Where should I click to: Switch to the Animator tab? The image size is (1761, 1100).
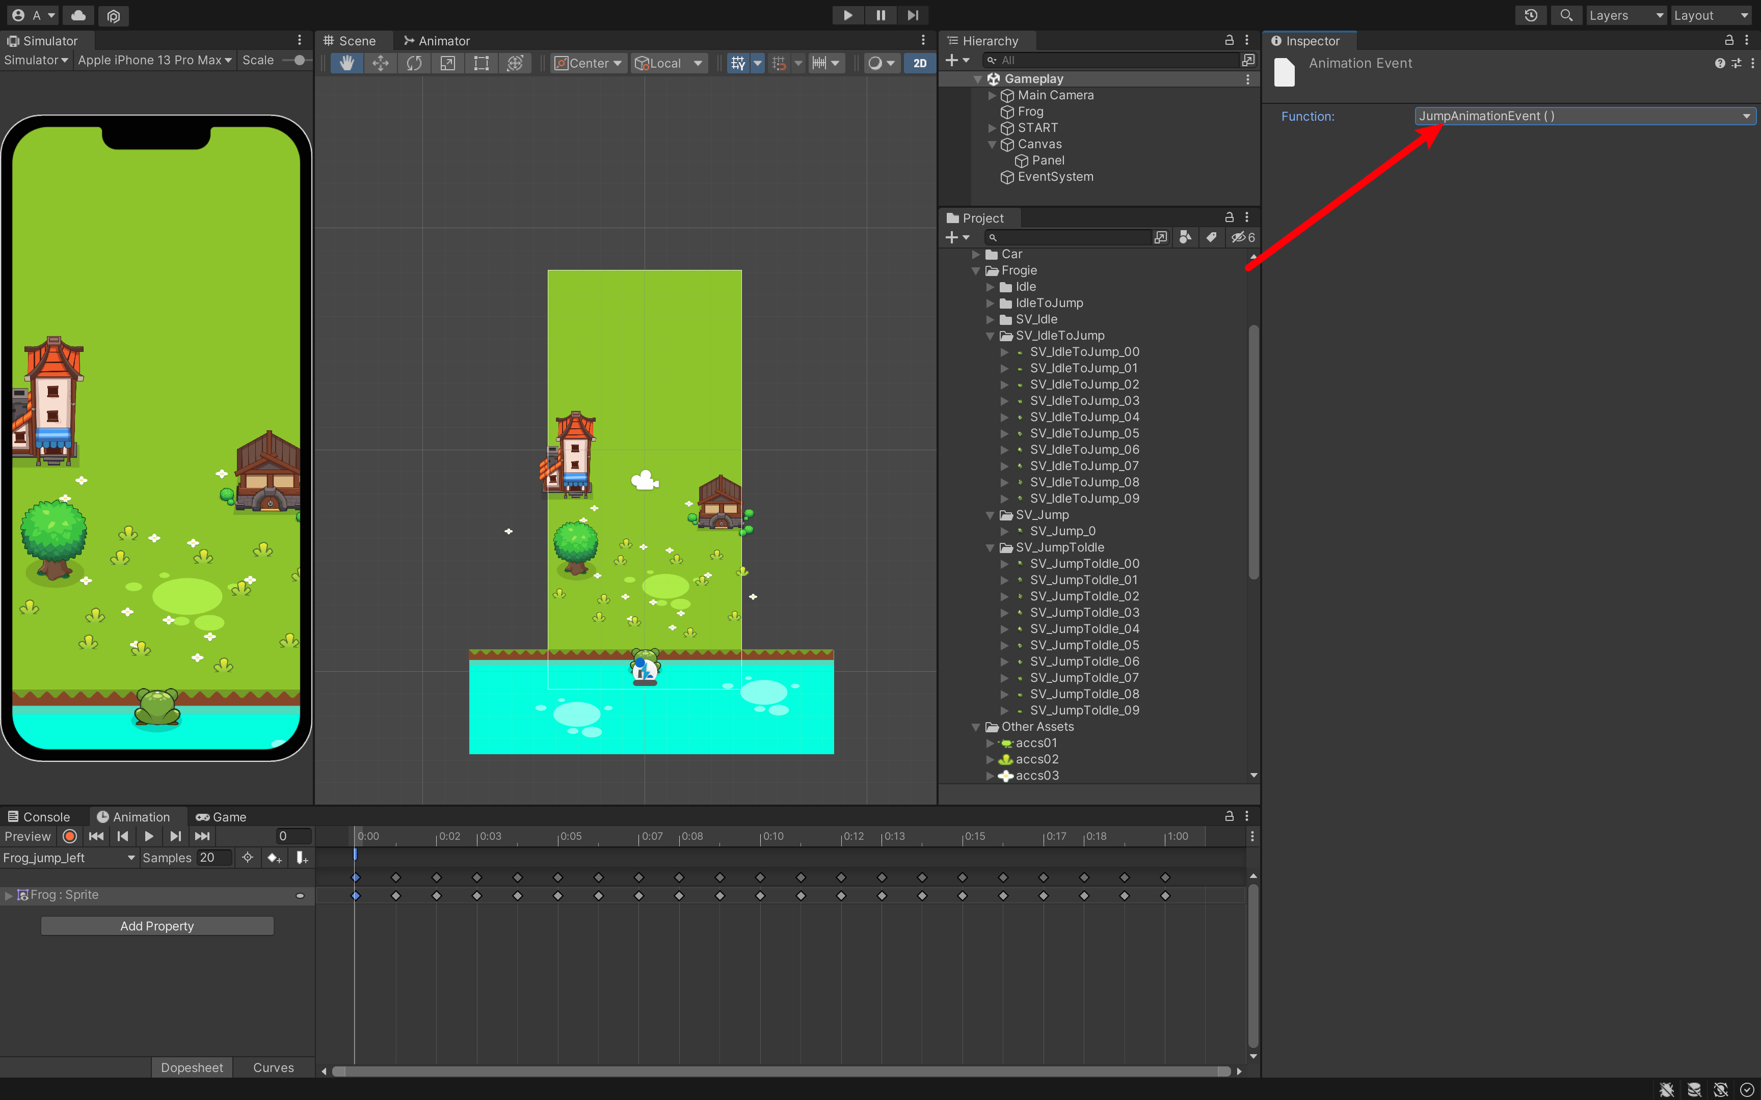coord(437,41)
